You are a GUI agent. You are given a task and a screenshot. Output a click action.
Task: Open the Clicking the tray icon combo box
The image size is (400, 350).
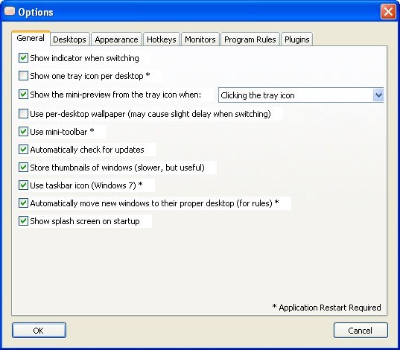point(301,95)
